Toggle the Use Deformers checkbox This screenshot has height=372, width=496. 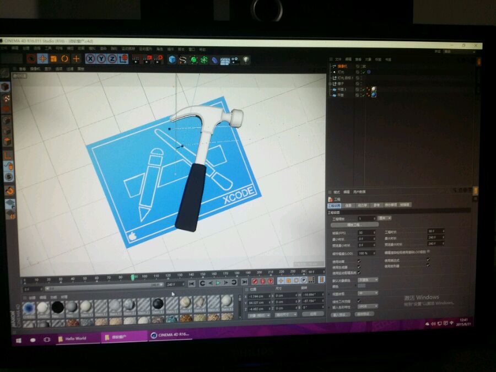click(x=428, y=265)
